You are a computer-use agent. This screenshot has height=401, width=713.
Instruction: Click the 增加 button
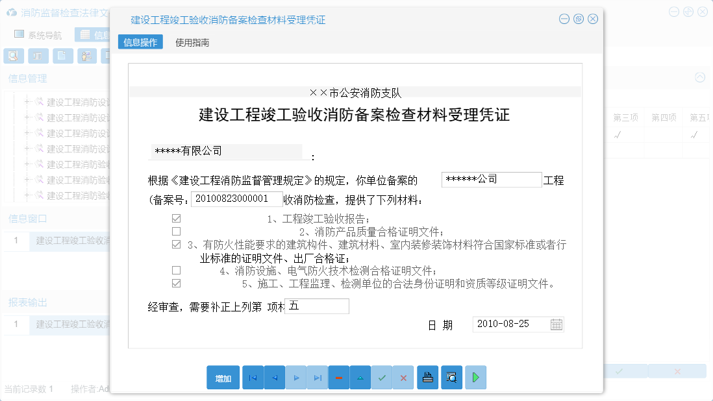(222, 377)
